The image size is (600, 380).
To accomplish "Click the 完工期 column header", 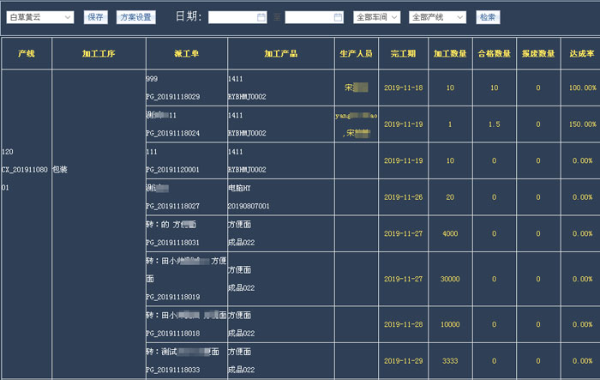I will 403,53.
